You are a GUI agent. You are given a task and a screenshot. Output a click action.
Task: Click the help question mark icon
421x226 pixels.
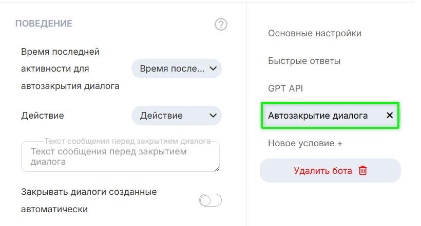pos(221,24)
